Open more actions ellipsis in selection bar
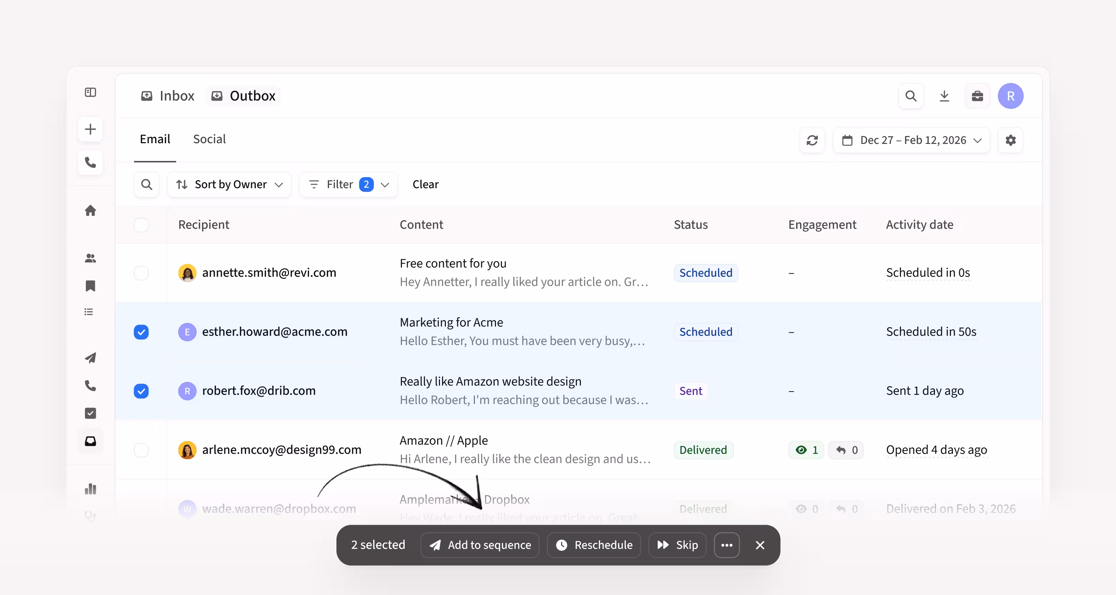Viewport: 1116px width, 595px height. tap(727, 545)
